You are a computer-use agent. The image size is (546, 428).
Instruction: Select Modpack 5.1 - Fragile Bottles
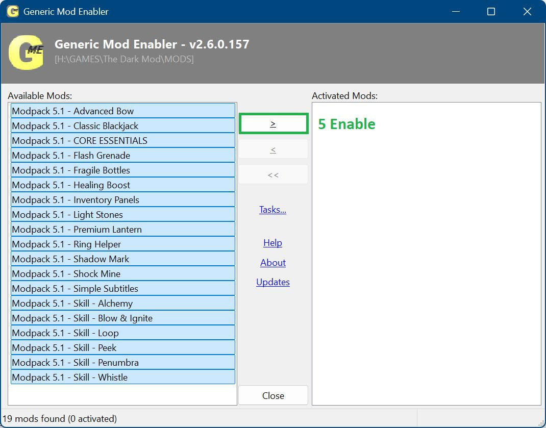(123, 170)
